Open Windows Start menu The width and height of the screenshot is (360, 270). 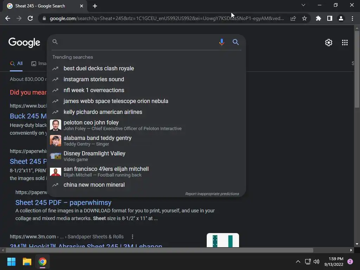[x=11, y=262]
